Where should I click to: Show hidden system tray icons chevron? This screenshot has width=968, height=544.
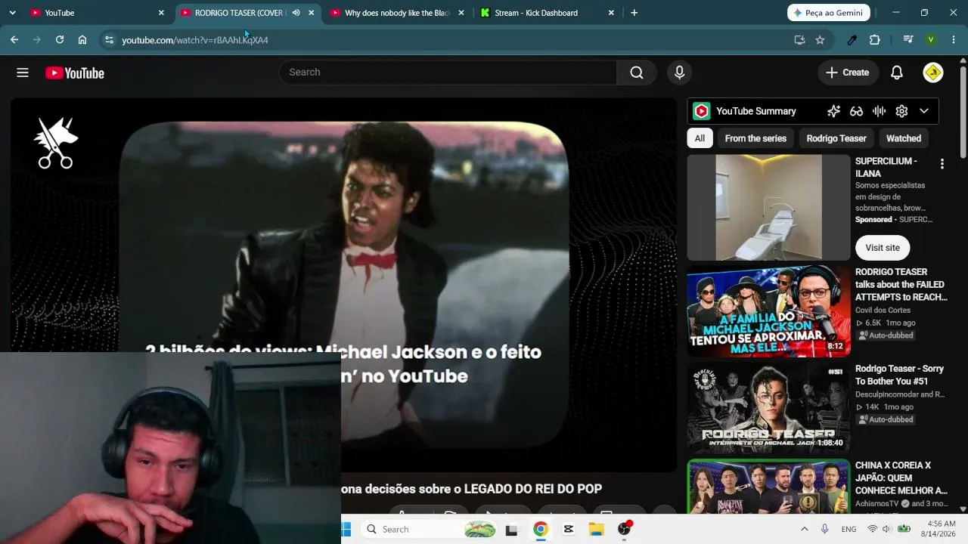[x=804, y=529]
